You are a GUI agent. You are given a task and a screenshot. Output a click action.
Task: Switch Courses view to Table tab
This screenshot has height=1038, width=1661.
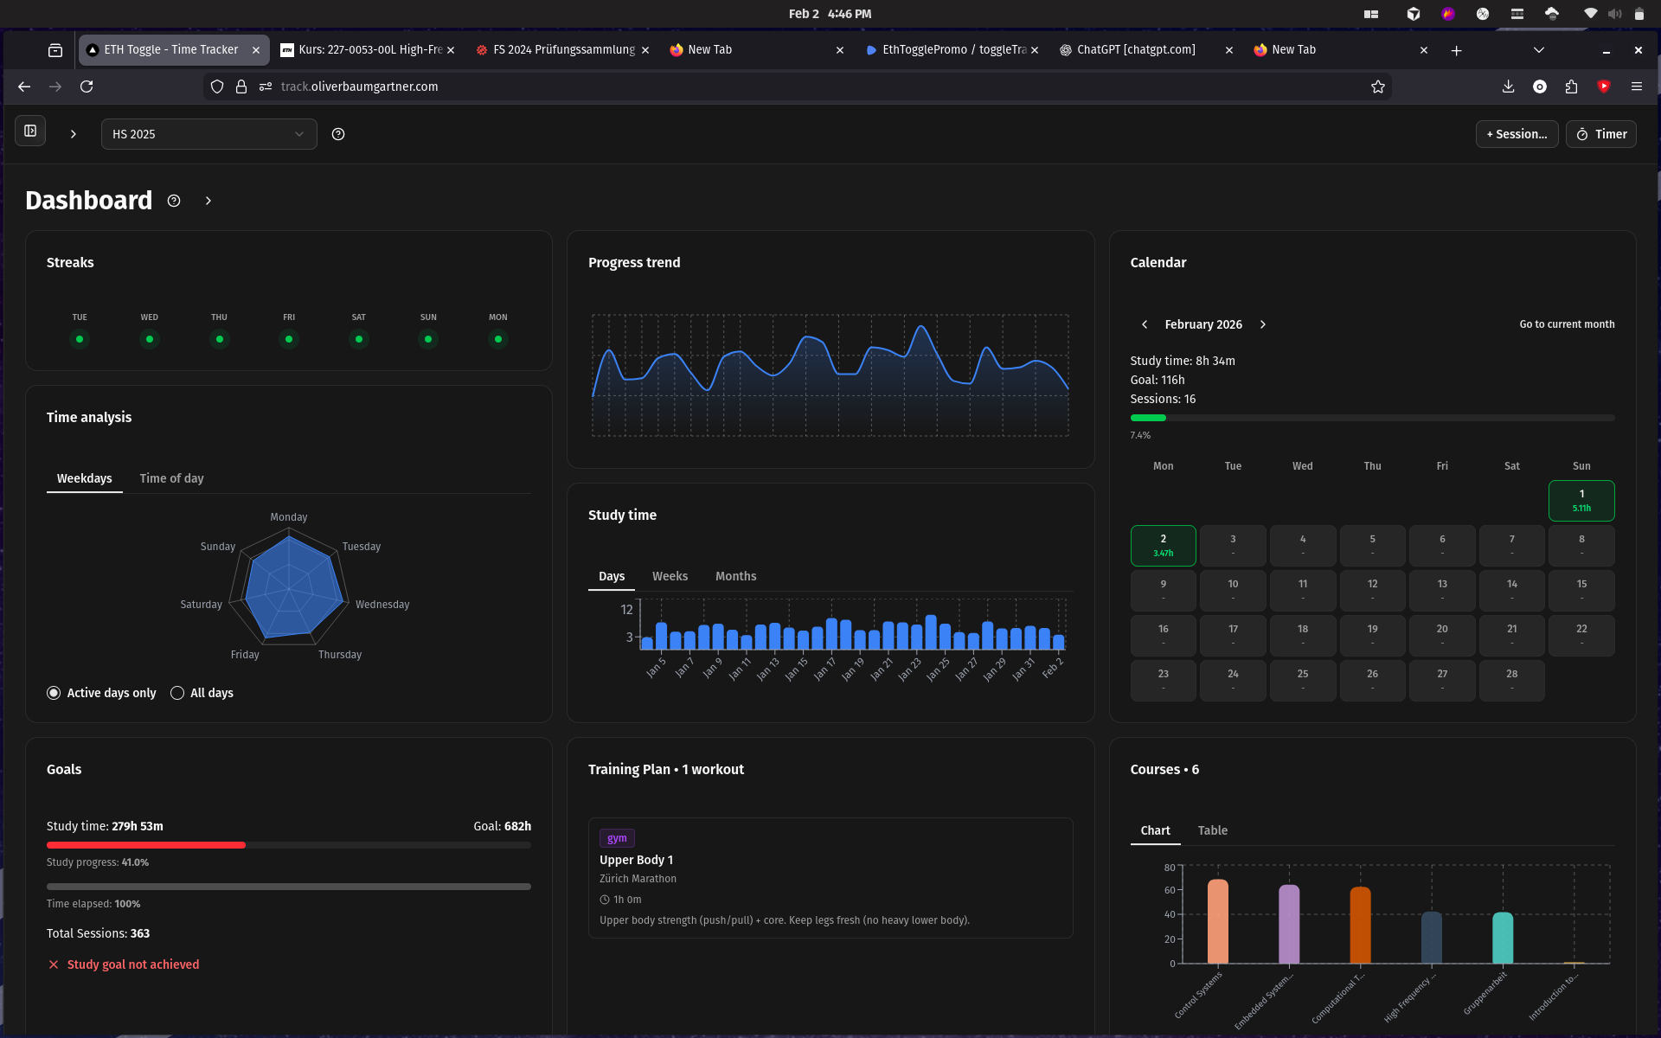click(x=1212, y=830)
